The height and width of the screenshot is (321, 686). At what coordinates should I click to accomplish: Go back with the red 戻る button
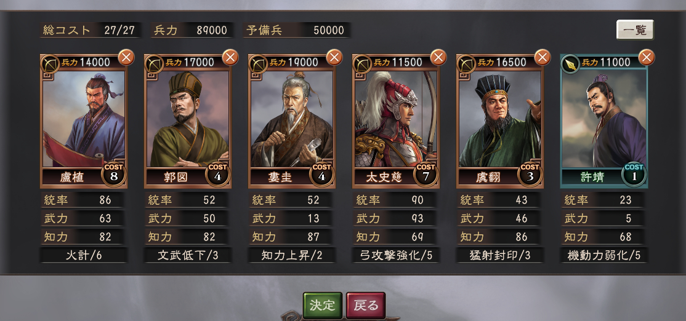click(366, 305)
